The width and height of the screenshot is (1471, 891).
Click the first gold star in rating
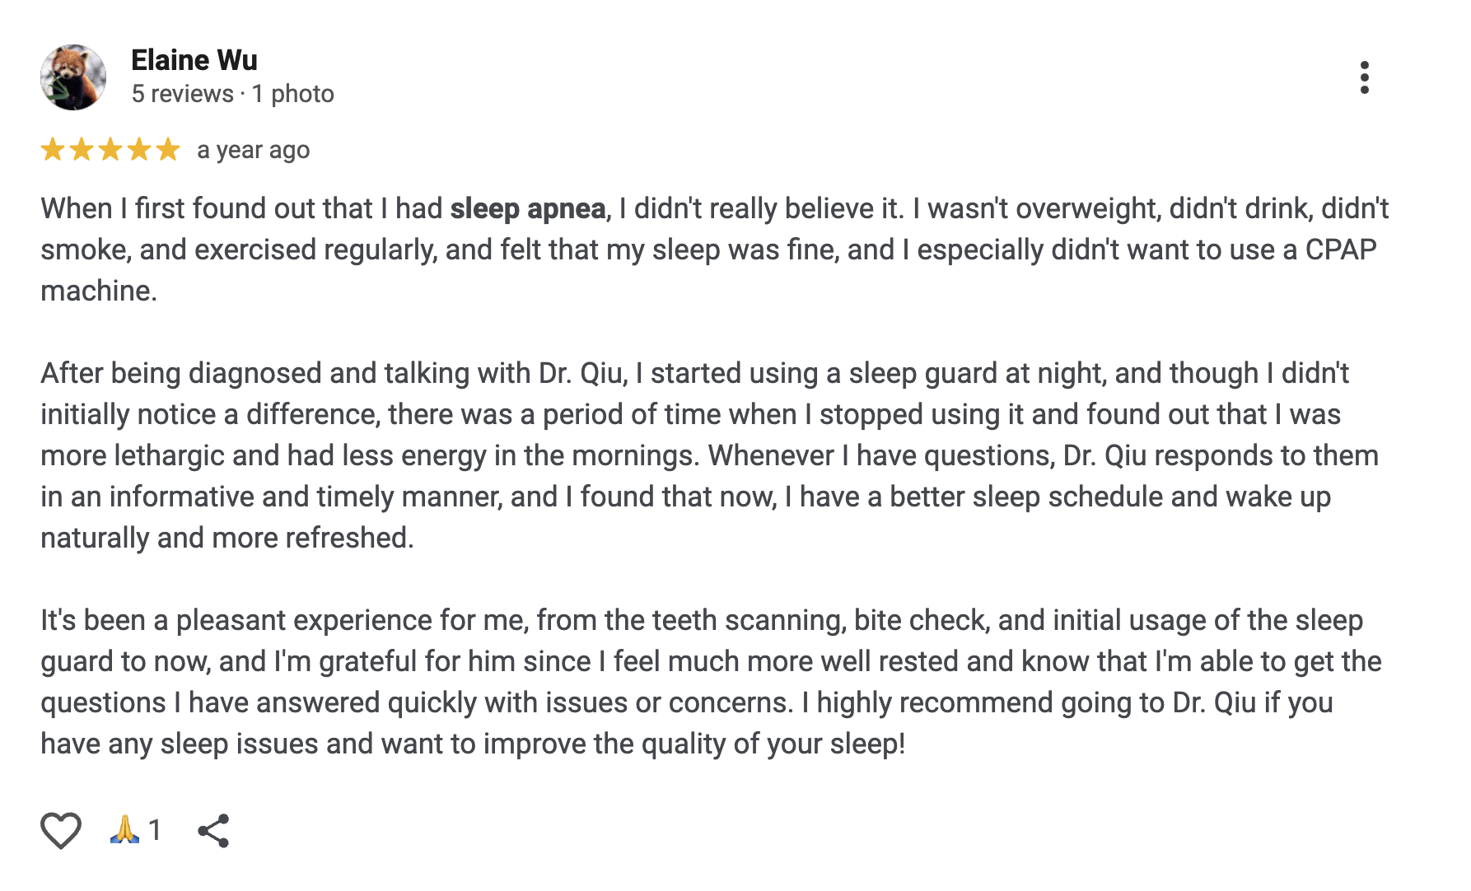coord(53,150)
